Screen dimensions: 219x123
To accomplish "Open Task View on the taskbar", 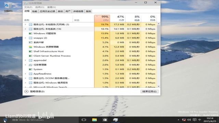I will tap(84, 120).
